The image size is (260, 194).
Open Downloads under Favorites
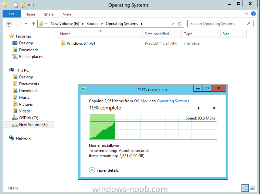(29, 50)
